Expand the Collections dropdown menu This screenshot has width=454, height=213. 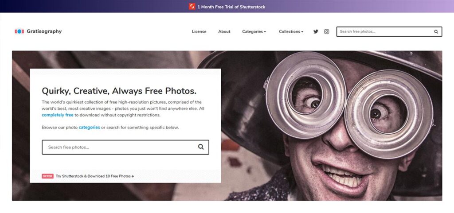(x=291, y=31)
